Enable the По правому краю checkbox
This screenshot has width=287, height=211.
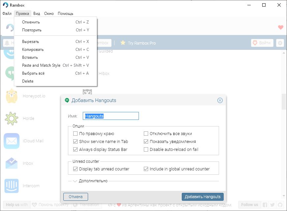pyautogui.click(x=76, y=134)
